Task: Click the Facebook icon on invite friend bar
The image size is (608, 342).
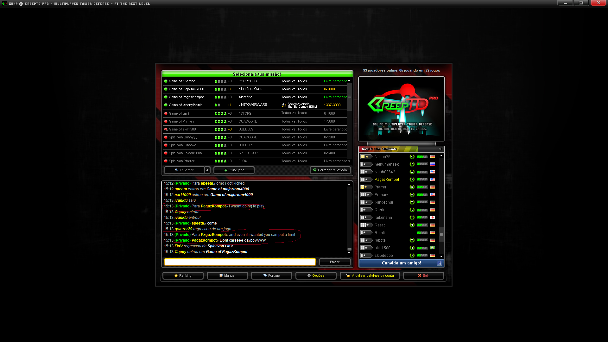Action: tap(440, 263)
